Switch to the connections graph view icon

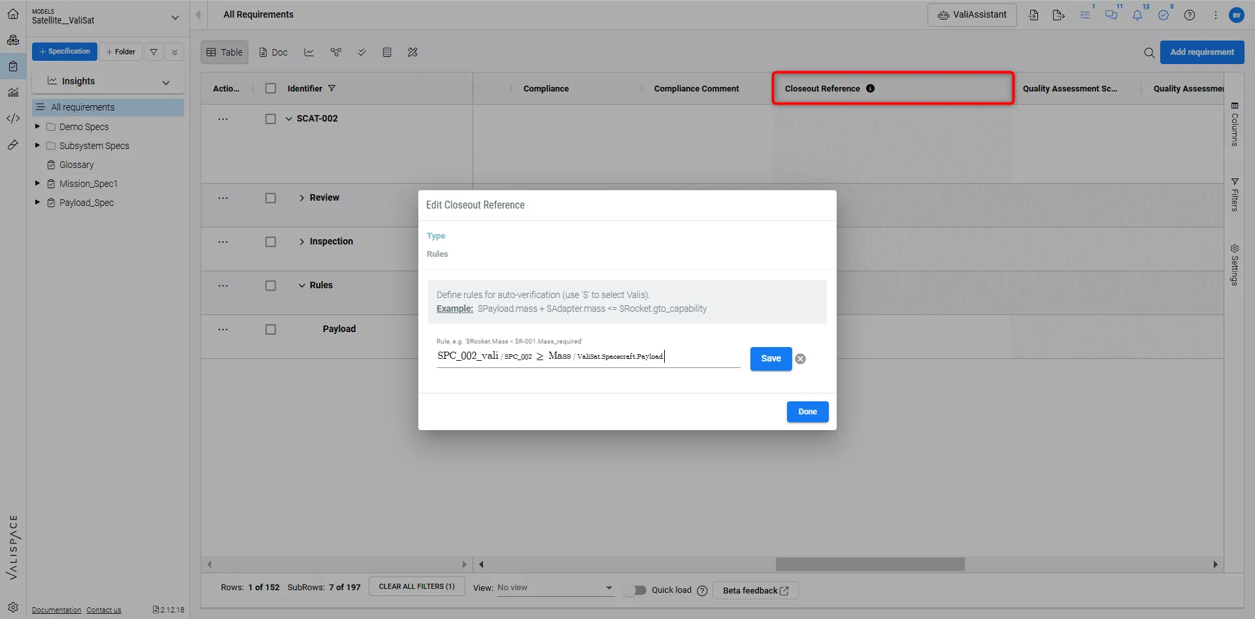(x=336, y=52)
